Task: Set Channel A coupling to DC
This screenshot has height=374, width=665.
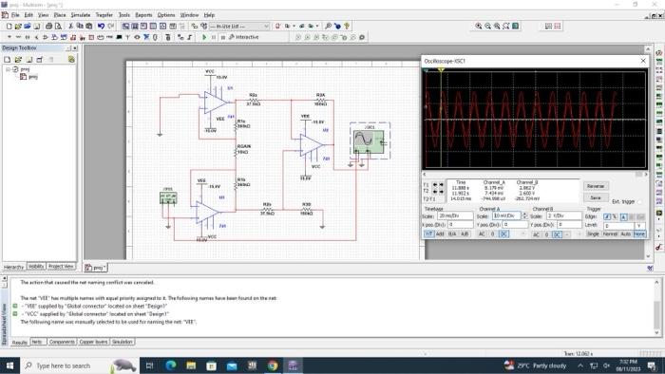Action: [503, 234]
